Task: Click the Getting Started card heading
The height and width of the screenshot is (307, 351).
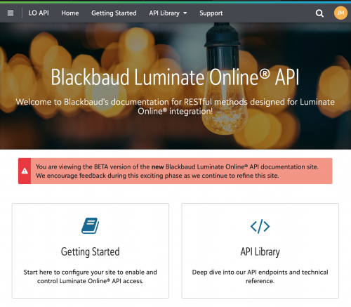Action: point(91,252)
